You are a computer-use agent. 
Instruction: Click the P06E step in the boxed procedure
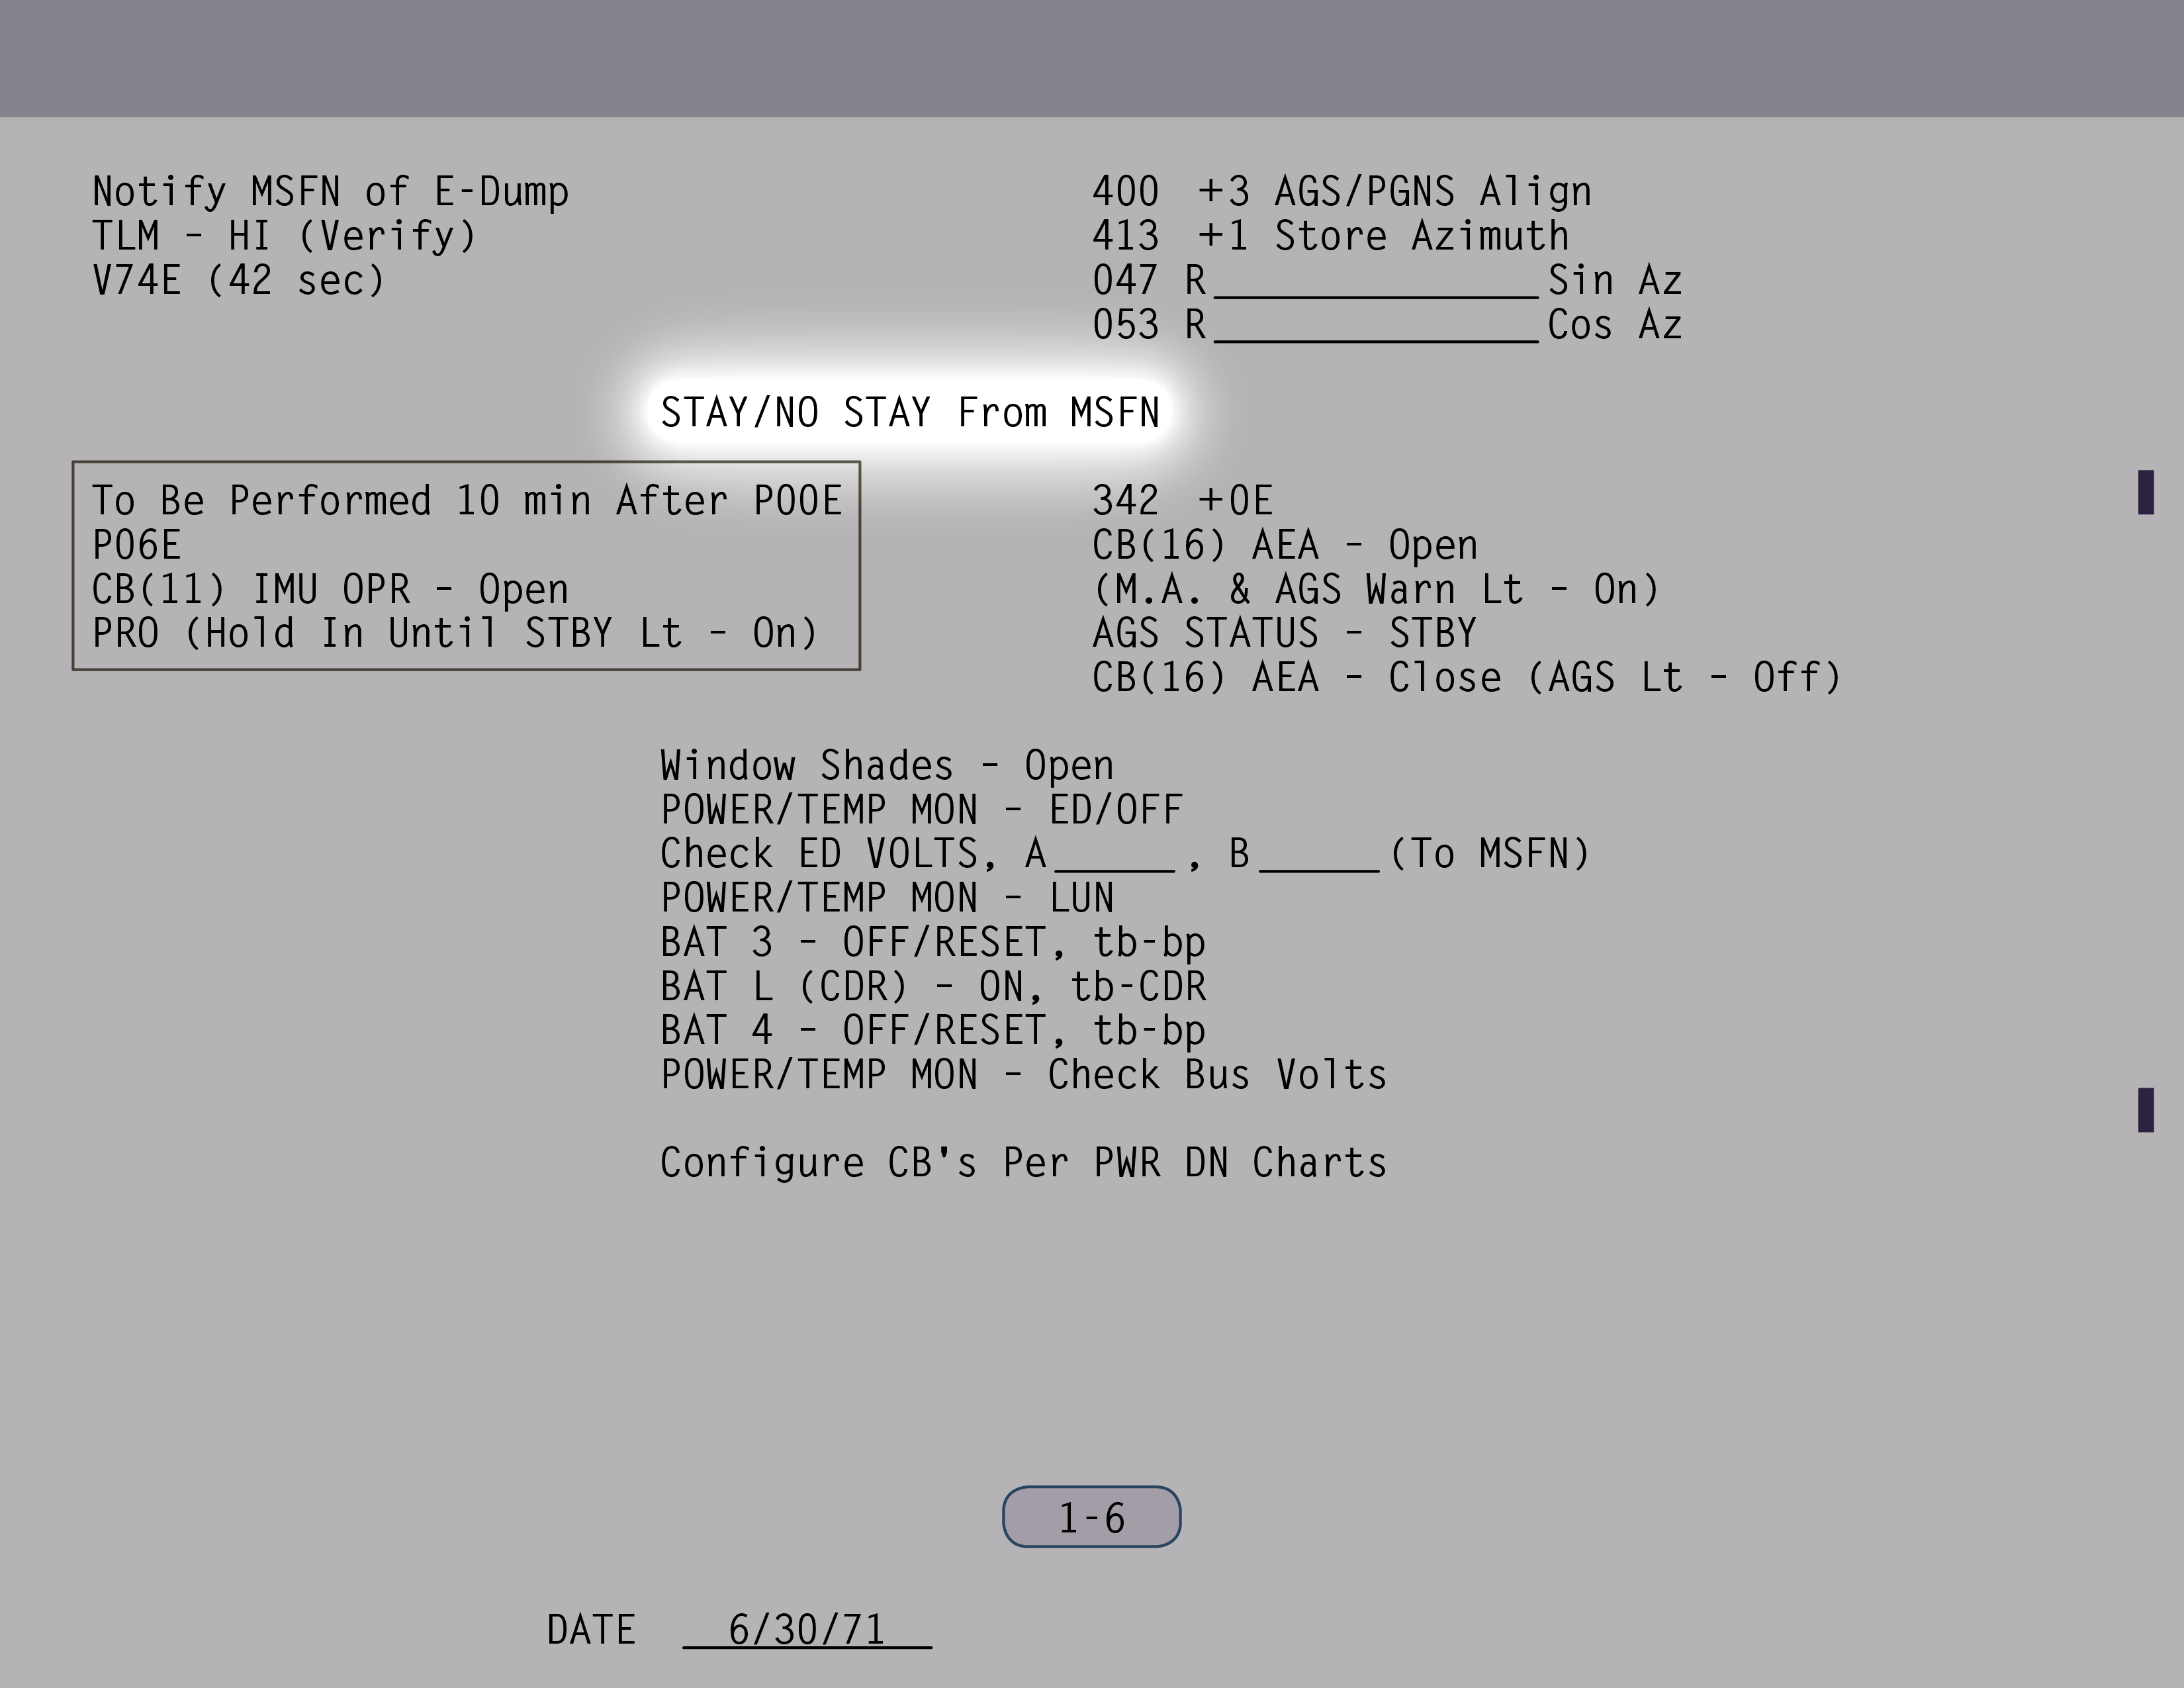[x=137, y=545]
